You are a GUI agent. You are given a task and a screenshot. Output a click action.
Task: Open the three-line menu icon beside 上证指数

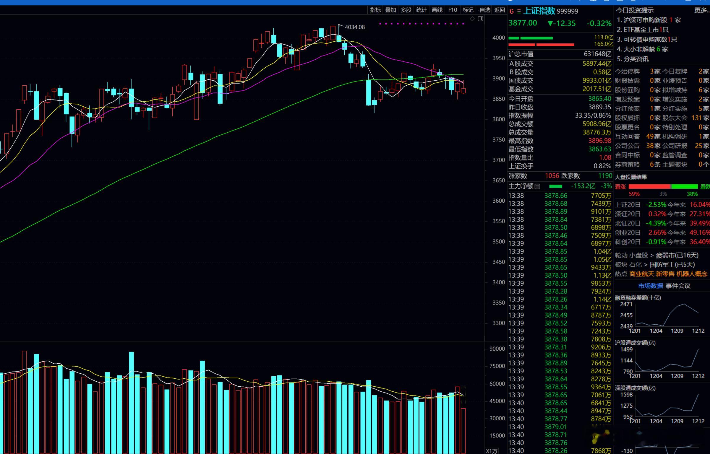tap(519, 12)
